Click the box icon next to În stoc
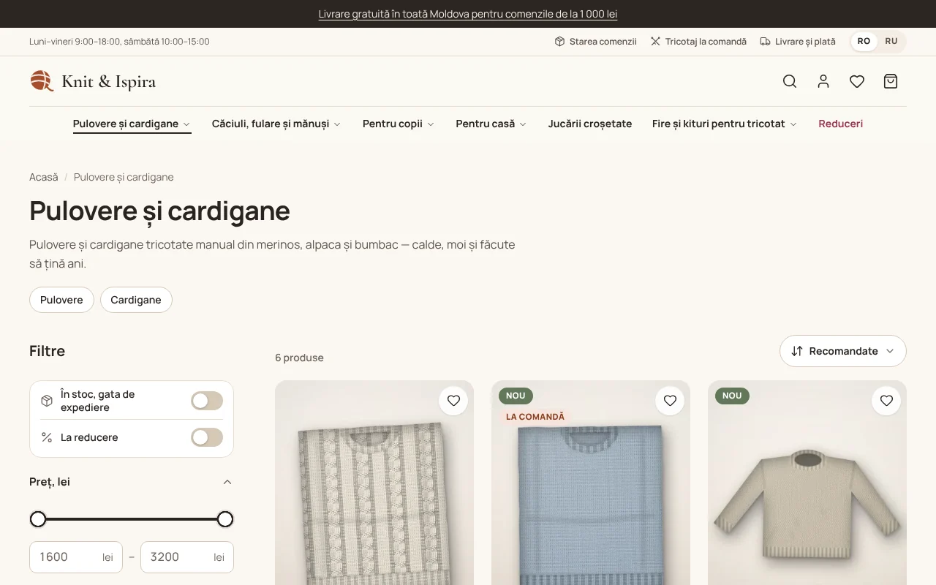 47,401
